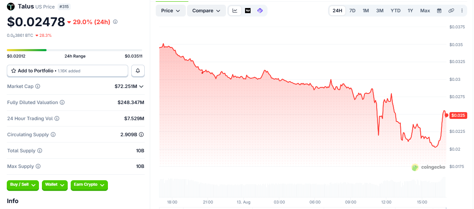Click the purple diamond chart icon
This screenshot has height=209, width=474.
click(260, 11)
